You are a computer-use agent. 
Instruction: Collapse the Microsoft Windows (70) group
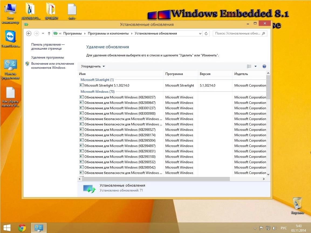[x=97, y=92]
